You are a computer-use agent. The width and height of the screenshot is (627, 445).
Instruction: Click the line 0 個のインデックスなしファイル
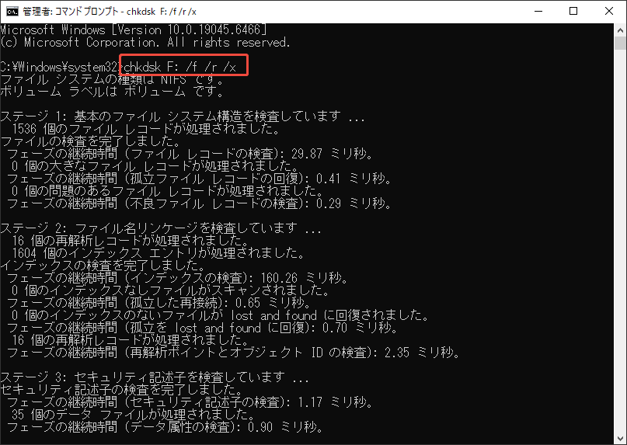pyautogui.click(x=171, y=290)
